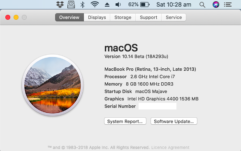Open the Wi-Fi status menu
241x151 pixels.
coord(95,5)
